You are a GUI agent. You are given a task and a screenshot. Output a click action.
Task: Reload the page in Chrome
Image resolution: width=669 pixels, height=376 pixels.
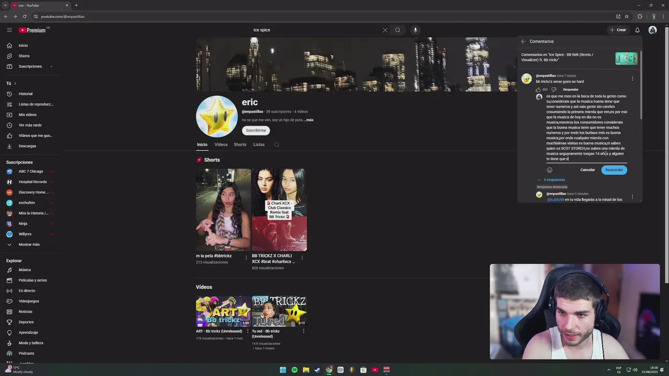click(x=24, y=17)
